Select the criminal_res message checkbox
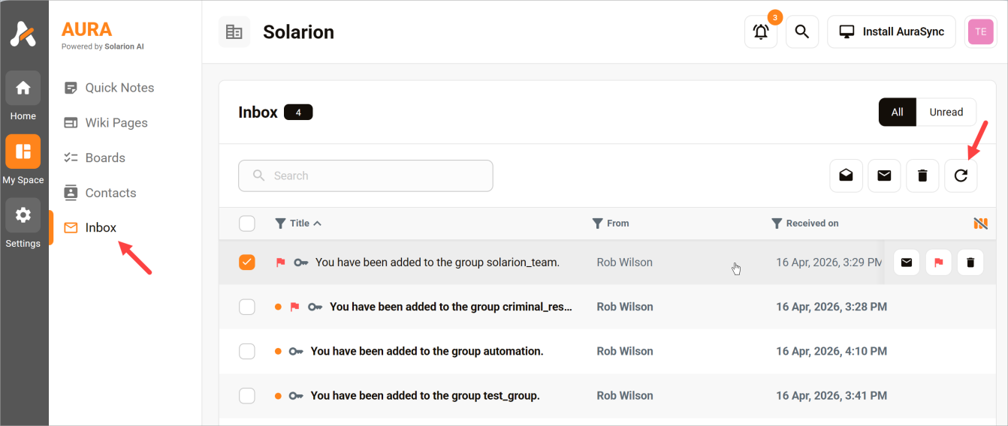 [x=247, y=307]
